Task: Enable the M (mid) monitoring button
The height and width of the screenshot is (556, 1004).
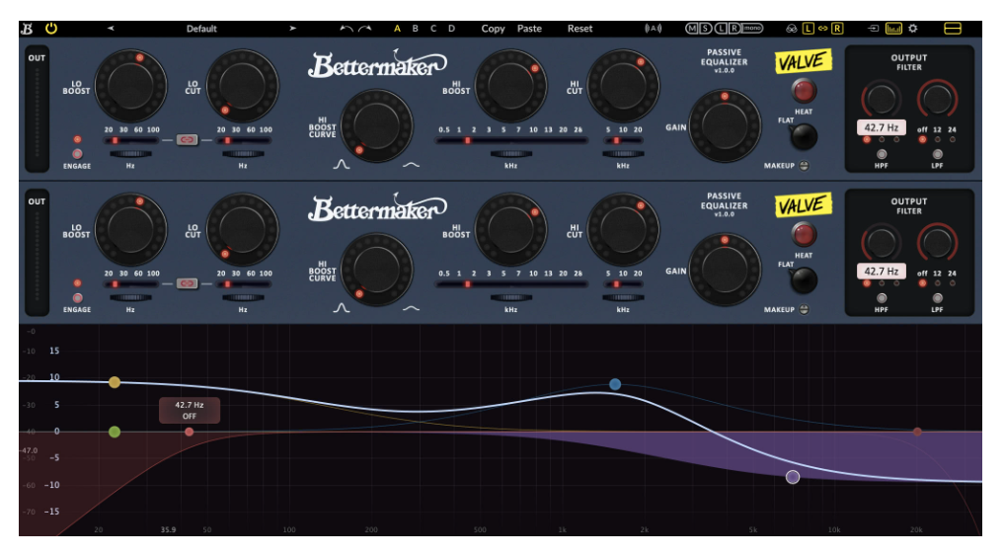Action: click(x=691, y=29)
